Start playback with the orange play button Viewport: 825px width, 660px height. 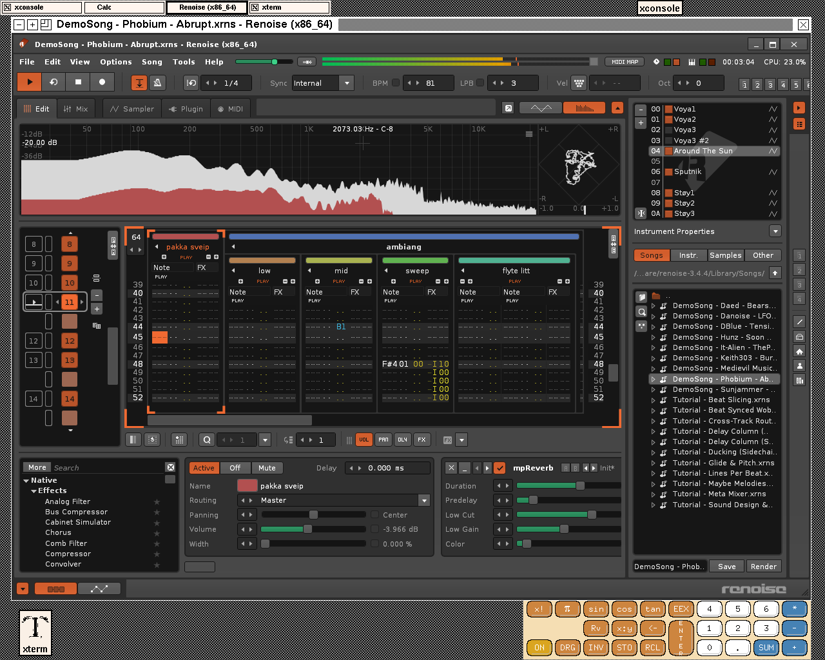click(x=30, y=82)
